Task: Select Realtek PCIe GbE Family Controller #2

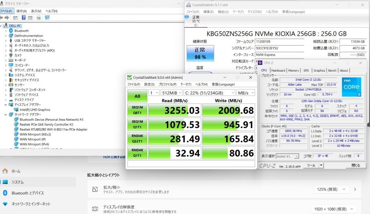Action: pyautogui.click(x=46, y=125)
